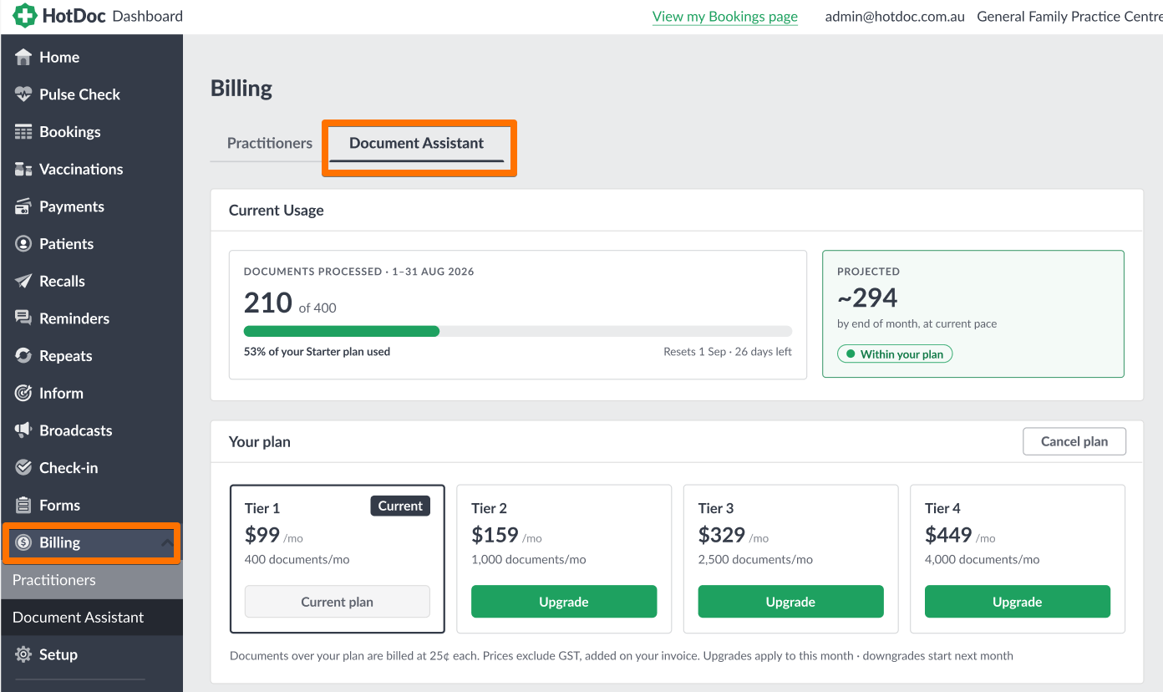Click the Inform target icon
This screenshot has width=1163, height=692.
coord(23,394)
